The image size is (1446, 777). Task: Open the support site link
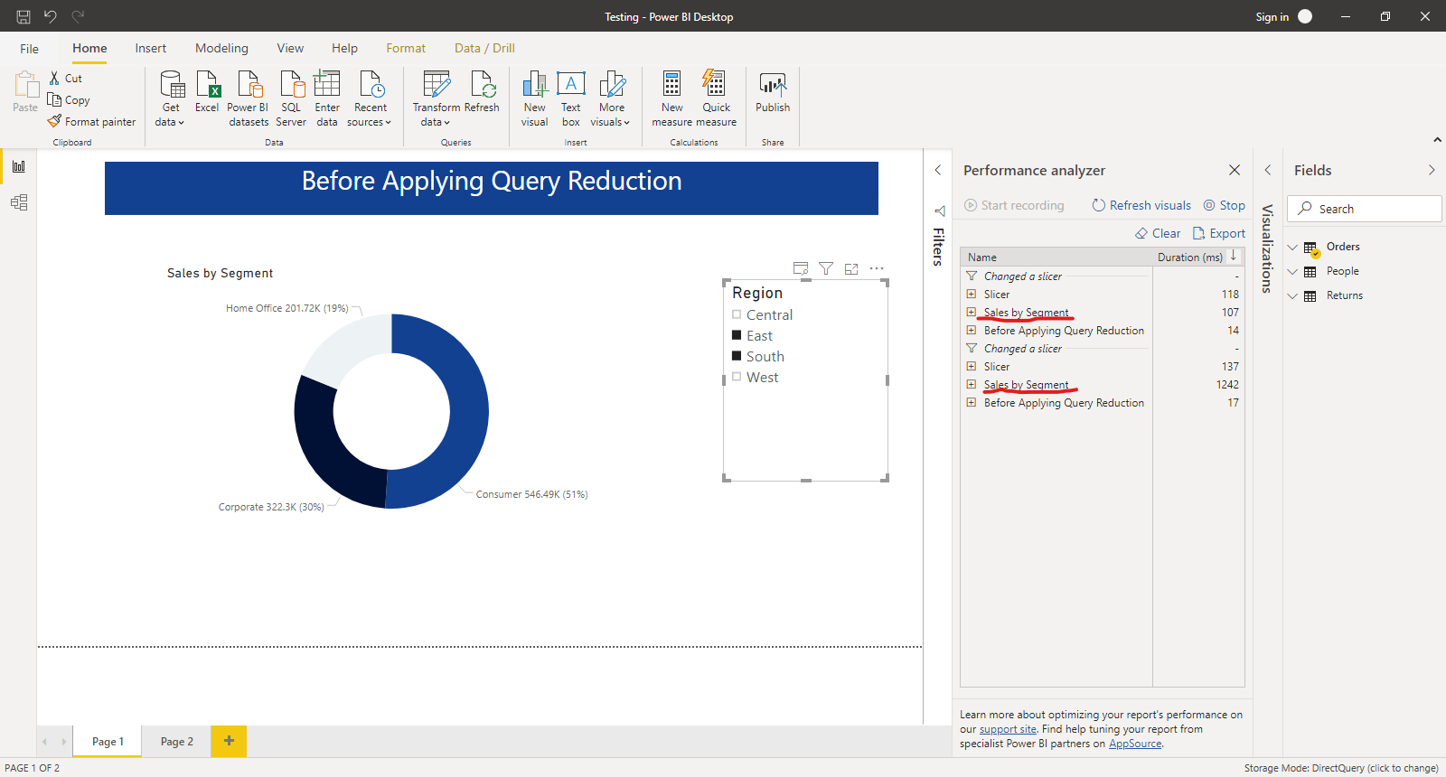(x=1008, y=729)
